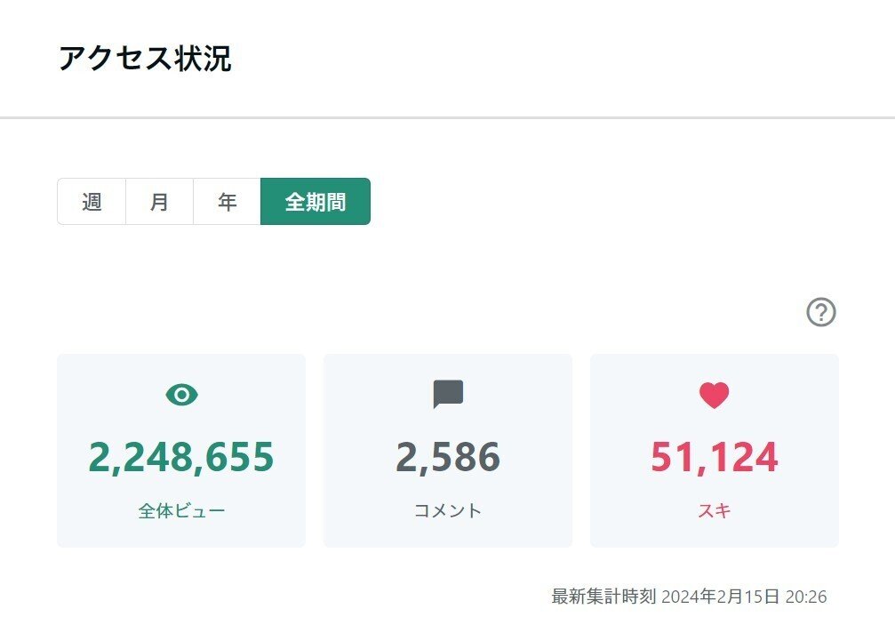Select the 全期間 all-time tab
895x617 pixels.
(x=316, y=202)
